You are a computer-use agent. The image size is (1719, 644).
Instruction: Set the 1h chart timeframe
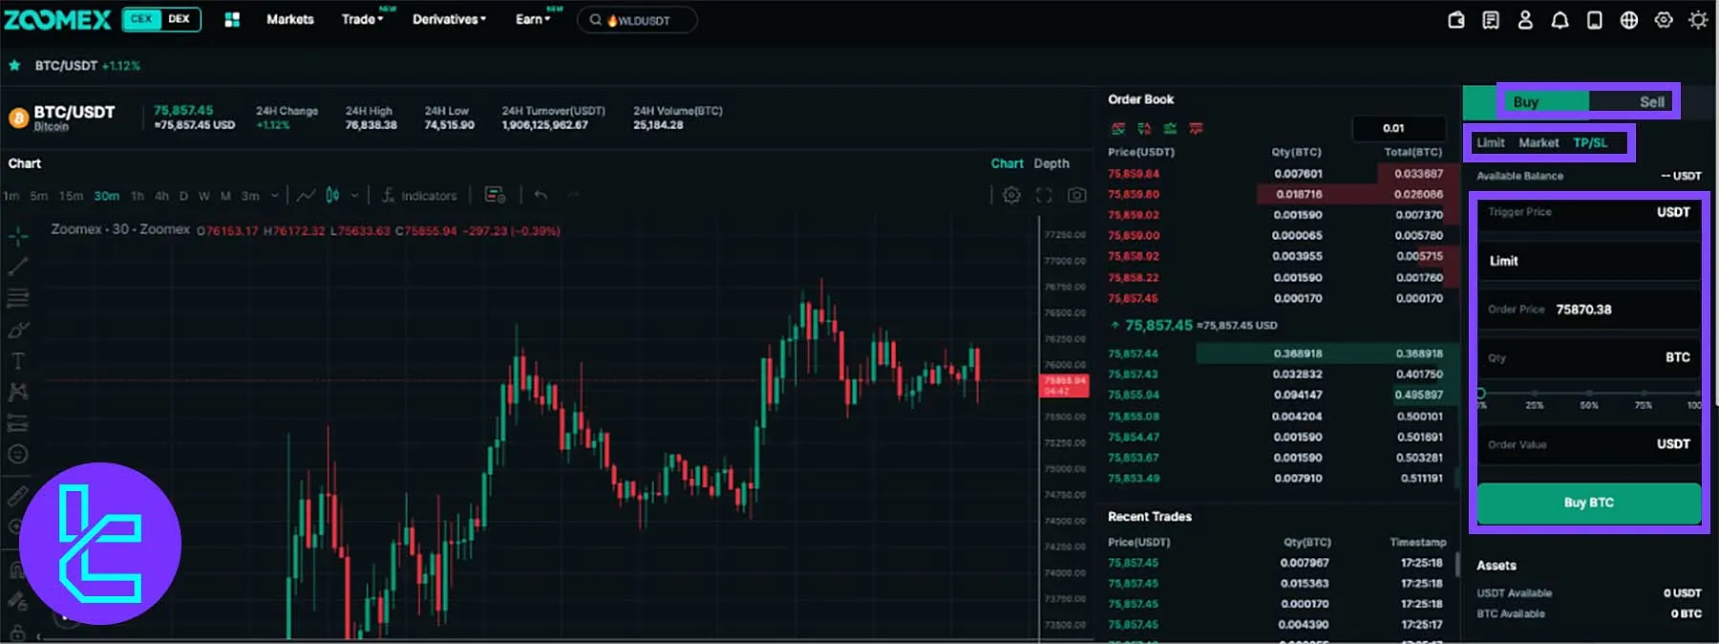click(x=138, y=196)
